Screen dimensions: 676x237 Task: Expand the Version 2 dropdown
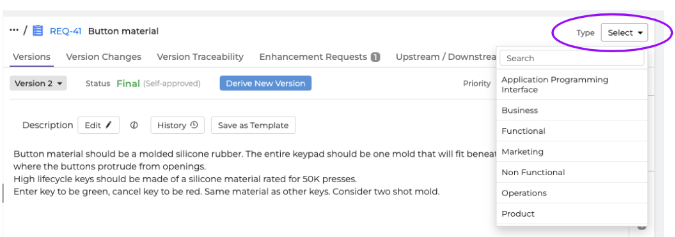(38, 83)
